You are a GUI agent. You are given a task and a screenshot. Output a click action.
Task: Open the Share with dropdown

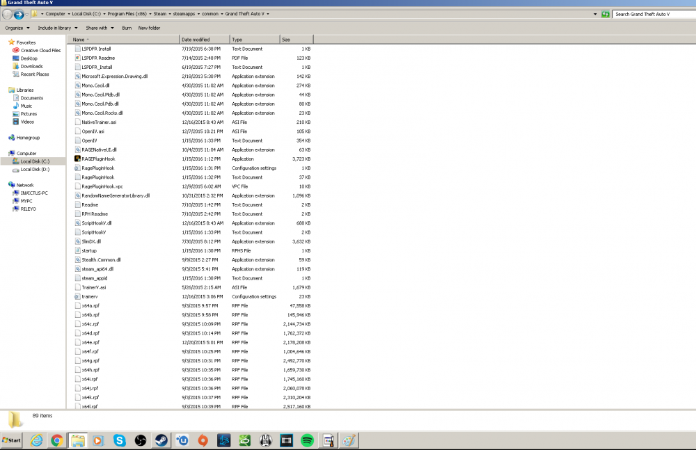(100, 28)
